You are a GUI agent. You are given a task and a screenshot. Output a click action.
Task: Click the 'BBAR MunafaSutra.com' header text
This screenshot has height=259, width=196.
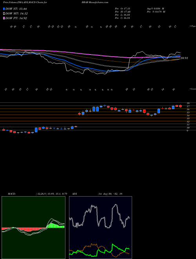tap(95, 2)
